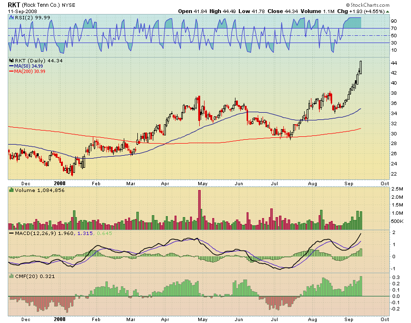Click the candlestick icon beside RKT (Daily)
Screen dimensions: 411x323
point(11,60)
